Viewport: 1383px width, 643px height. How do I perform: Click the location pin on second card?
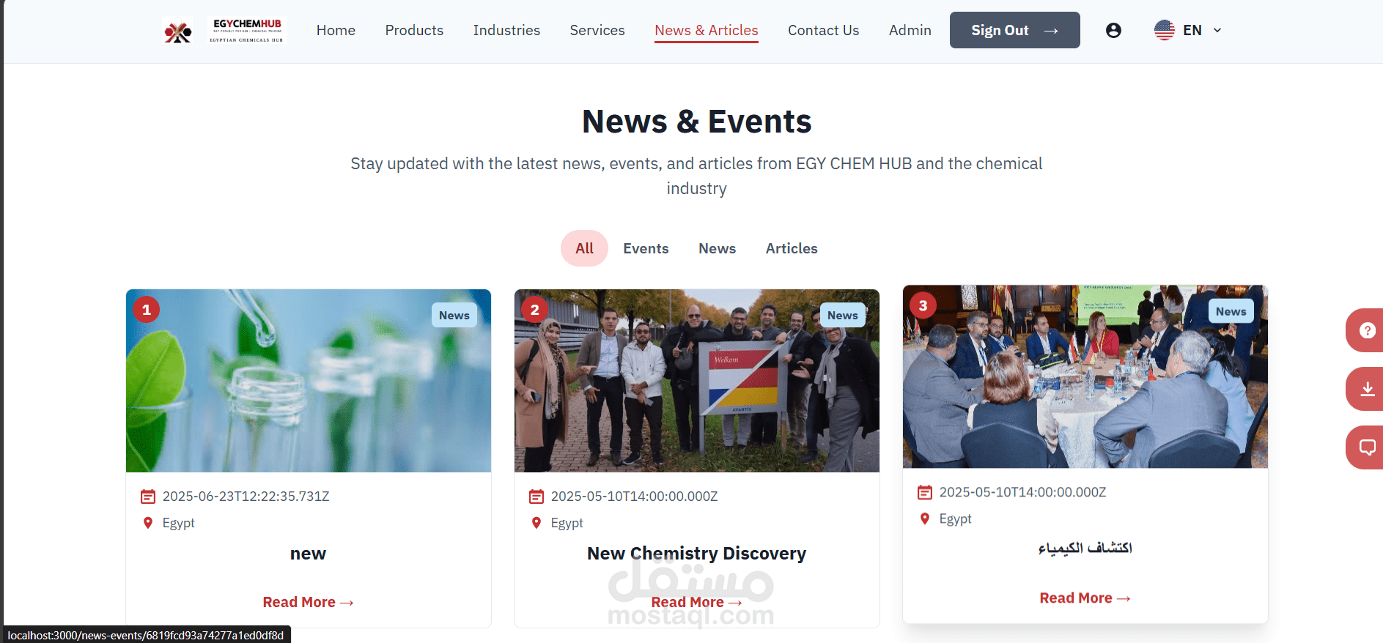536,523
